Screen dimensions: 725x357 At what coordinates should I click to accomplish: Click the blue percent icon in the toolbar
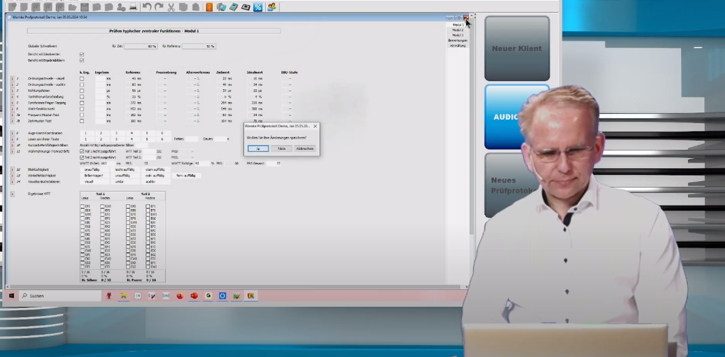258,7
